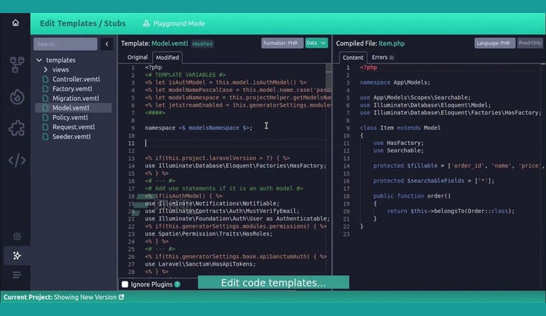
Task: Click the Item.php compiled file name
Action: pyautogui.click(x=392, y=43)
